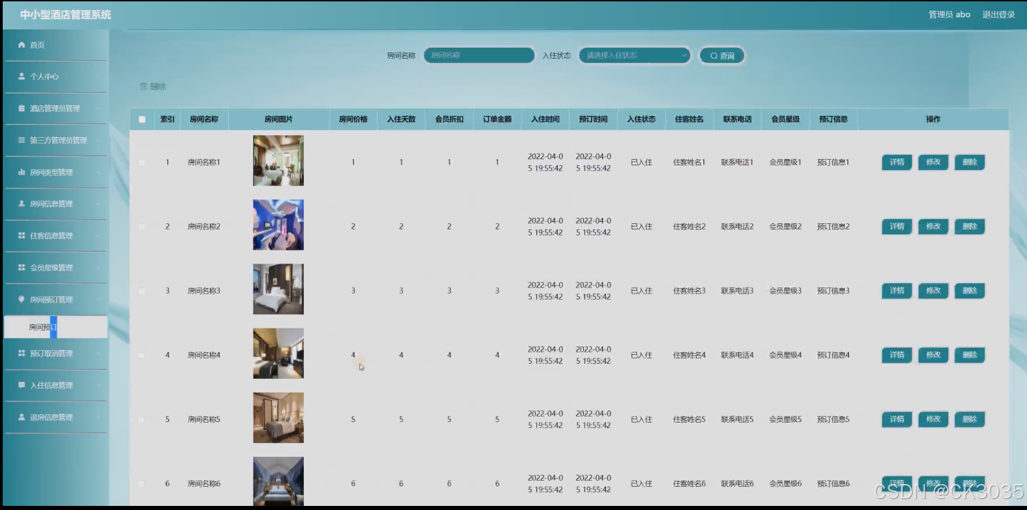
Task: Click the icon beside 酒店管理员管理
Action: coord(22,109)
